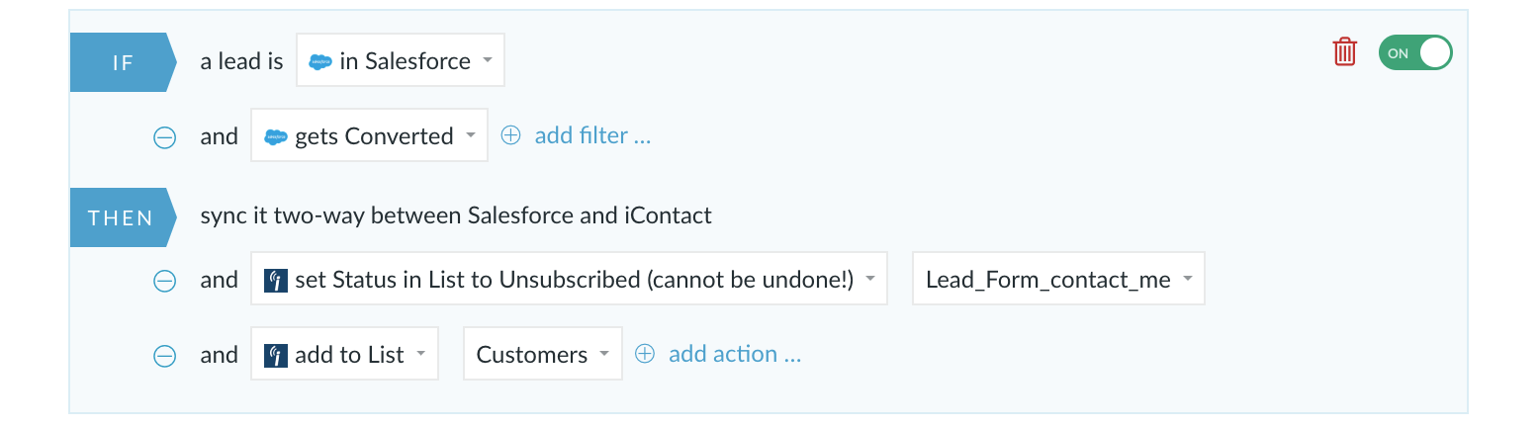Click the plus icon beside add filter
Viewport: 1540px width, 427px height.
pyautogui.click(x=510, y=136)
